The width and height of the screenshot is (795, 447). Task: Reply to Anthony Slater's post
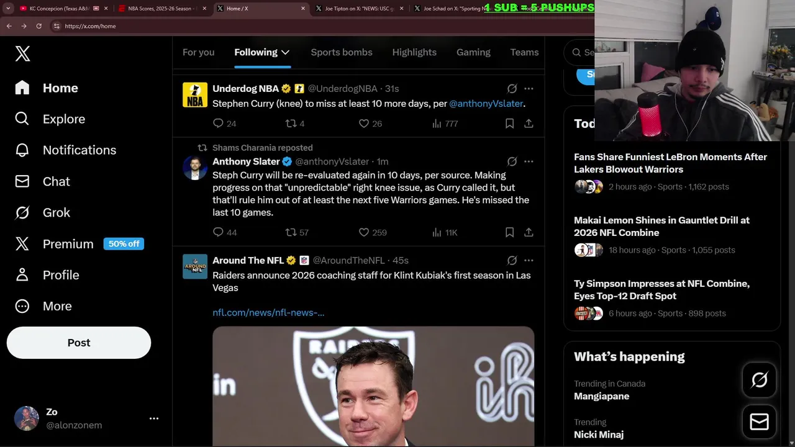click(218, 232)
